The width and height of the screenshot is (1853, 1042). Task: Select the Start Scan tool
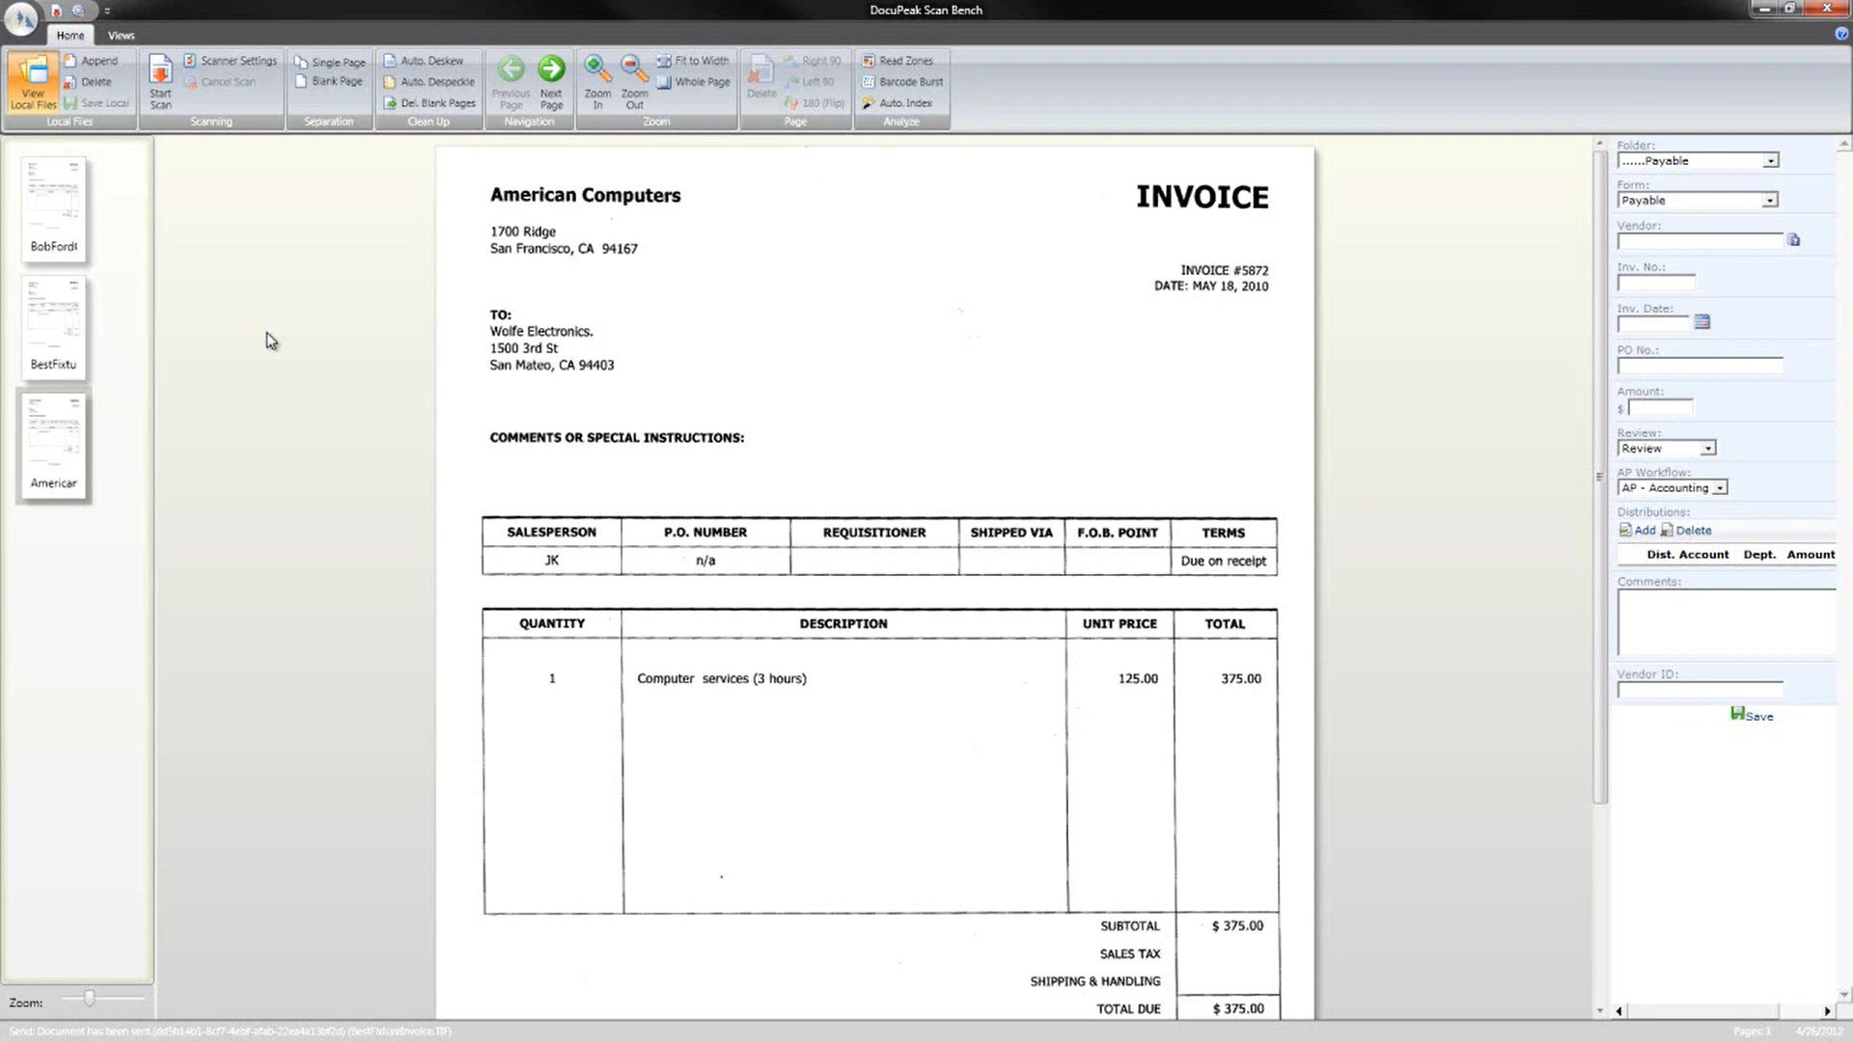click(x=159, y=81)
